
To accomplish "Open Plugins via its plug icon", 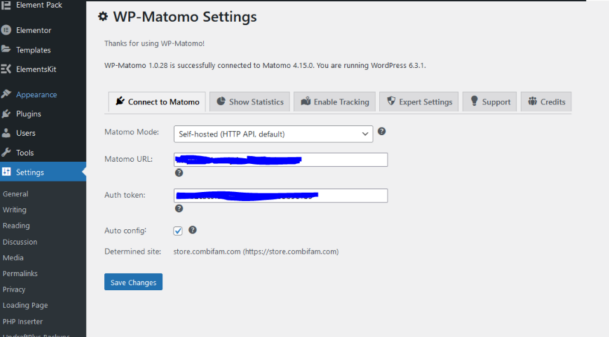I will (x=6, y=114).
